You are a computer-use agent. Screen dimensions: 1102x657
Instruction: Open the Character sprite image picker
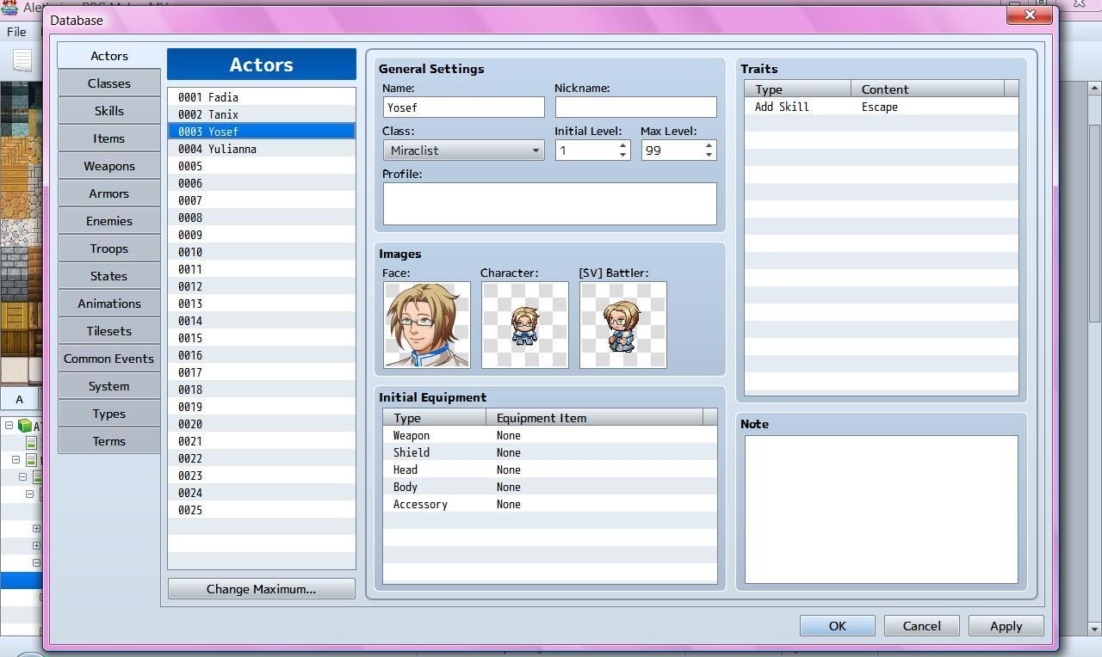pyautogui.click(x=524, y=324)
